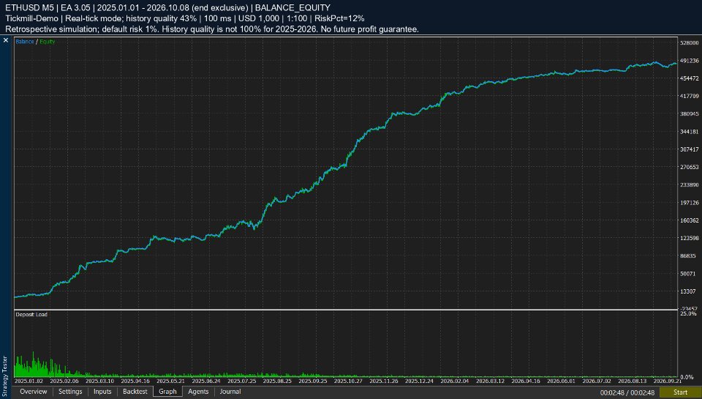Click the 2025.04.16 date label

pyautogui.click(x=135, y=381)
